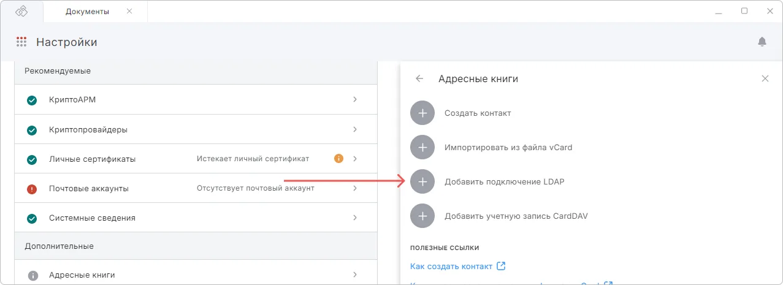Screen dimensions: 783x285
Task: Expand the КриптоАРМ row chevron
Action: coord(355,99)
